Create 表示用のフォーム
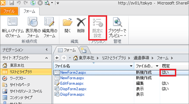 (33, 28)
